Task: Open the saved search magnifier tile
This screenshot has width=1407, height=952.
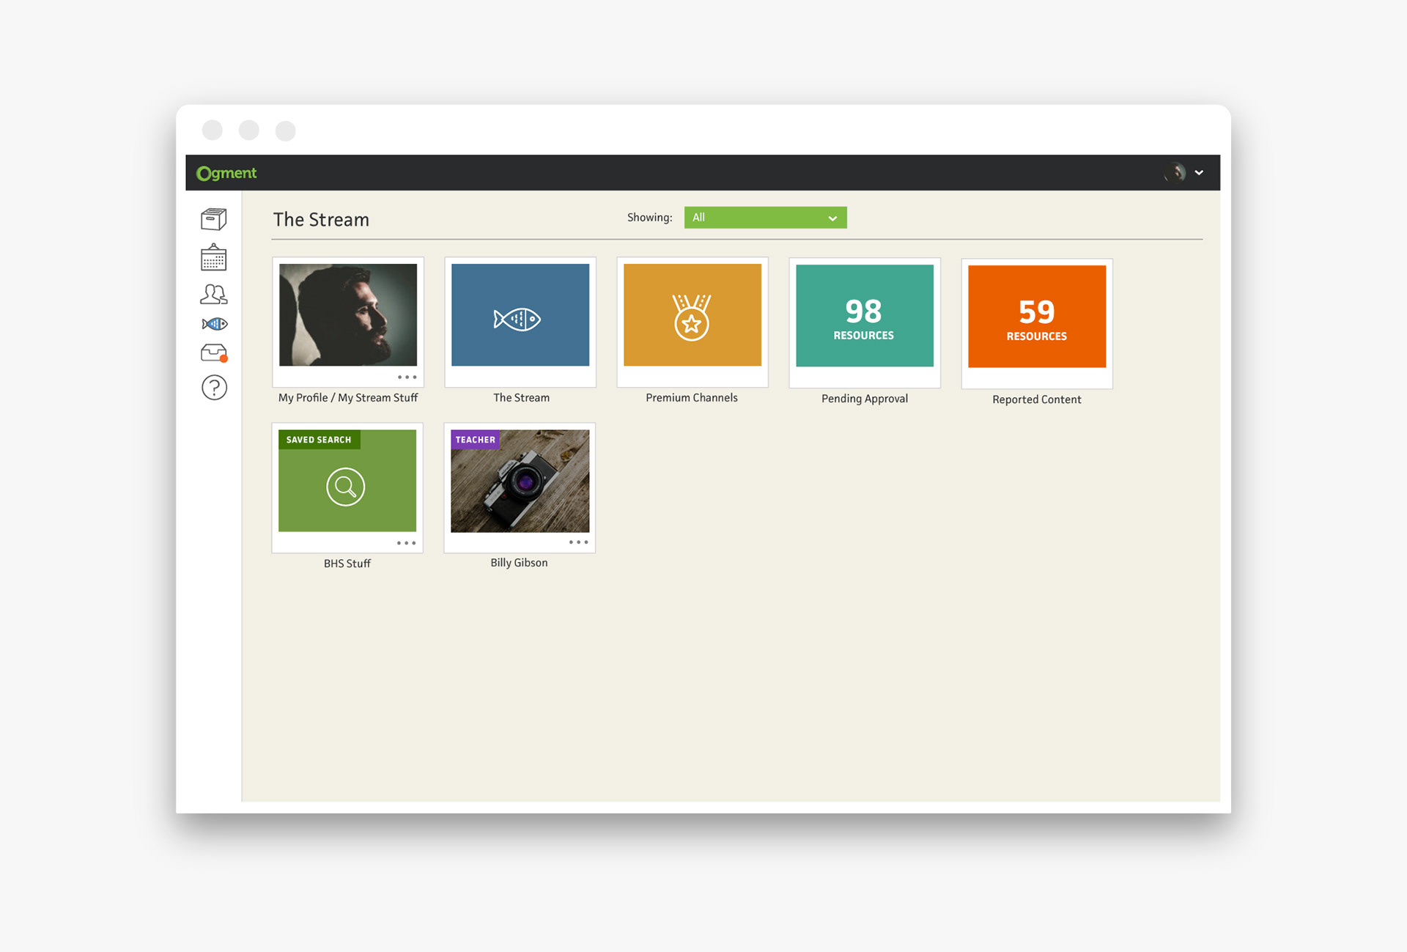Action: [347, 481]
